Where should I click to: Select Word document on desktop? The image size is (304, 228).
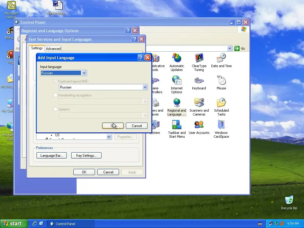pyautogui.click(x=58, y=8)
